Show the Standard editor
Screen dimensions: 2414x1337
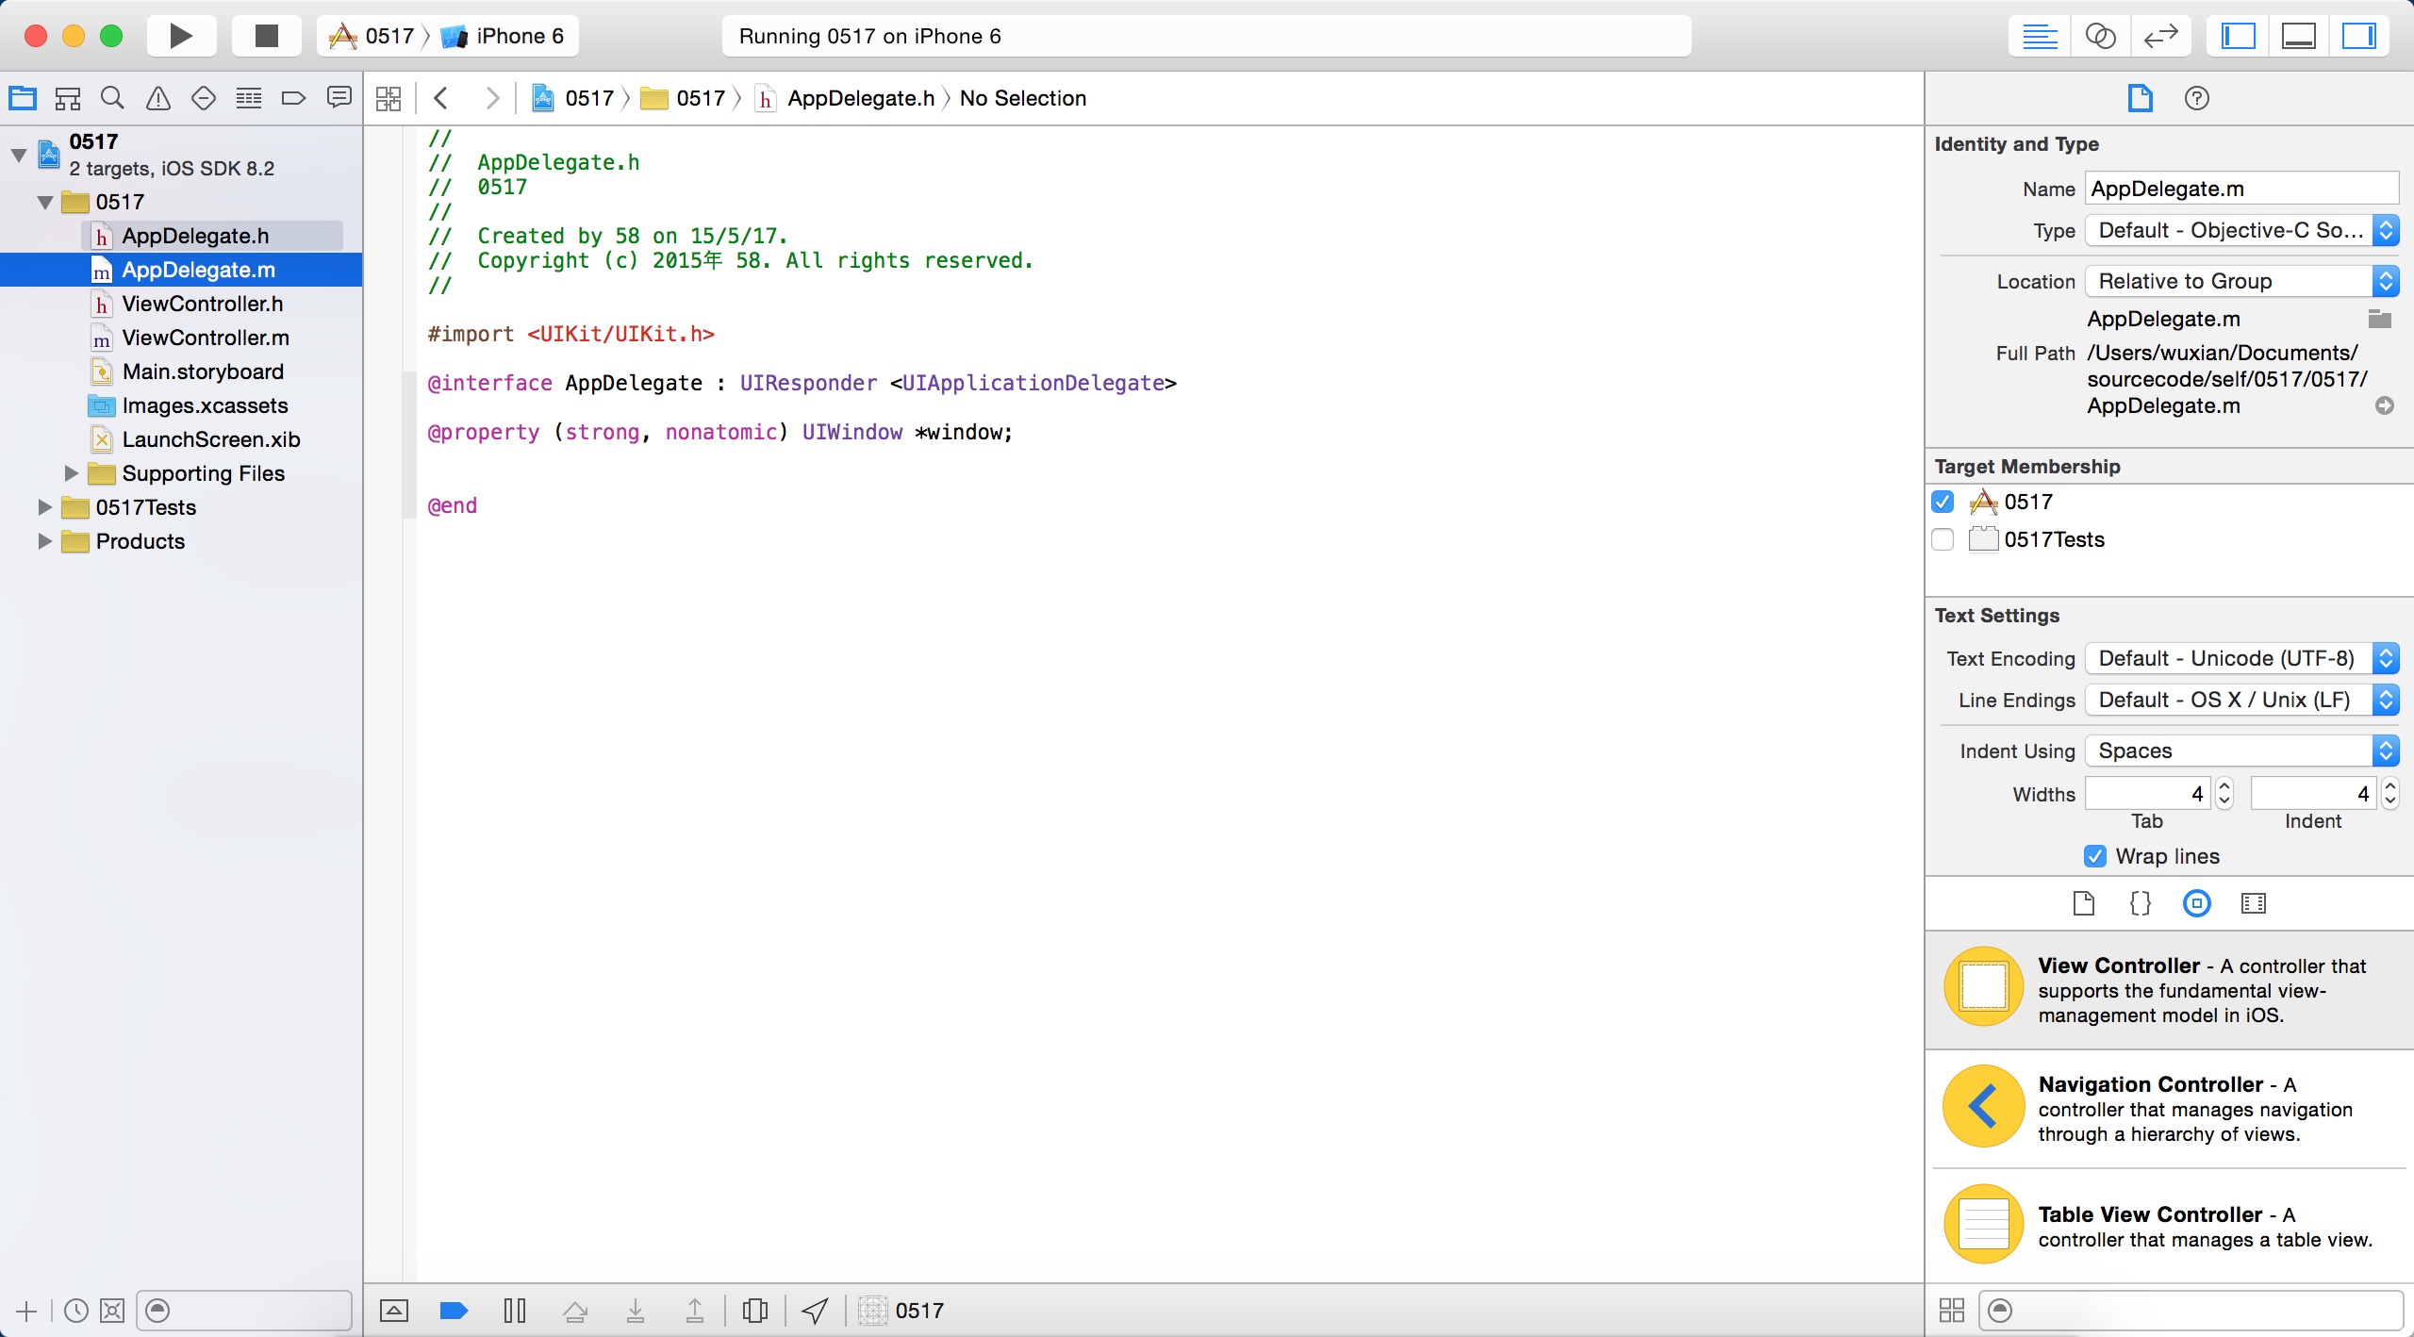pos(2040,36)
